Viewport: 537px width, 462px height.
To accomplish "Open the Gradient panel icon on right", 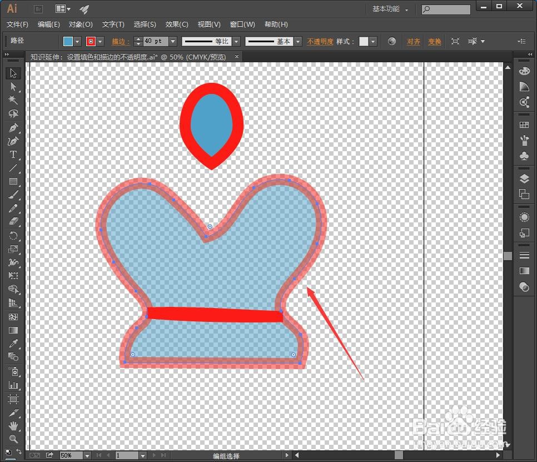I will pyautogui.click(x=524, y=271).
